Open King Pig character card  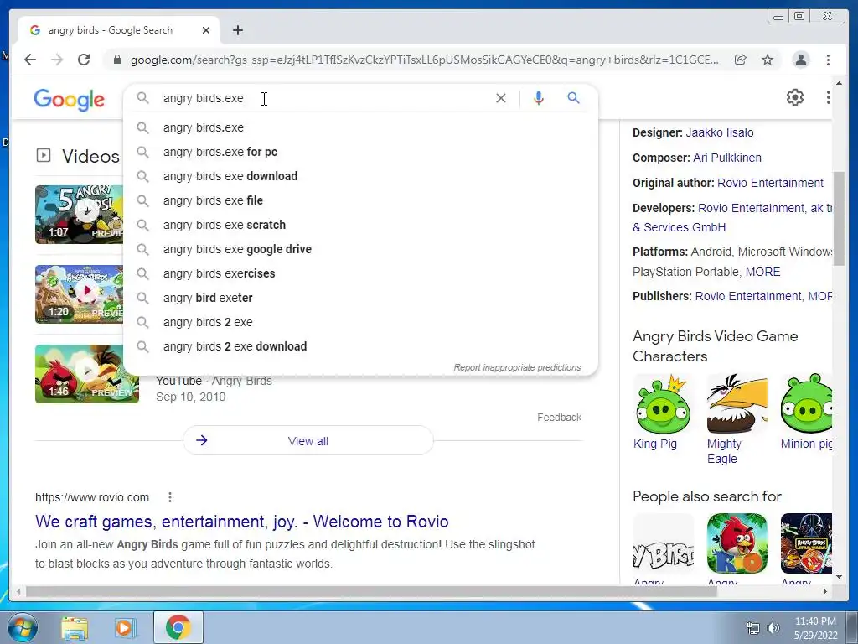[x=663, y=413]
